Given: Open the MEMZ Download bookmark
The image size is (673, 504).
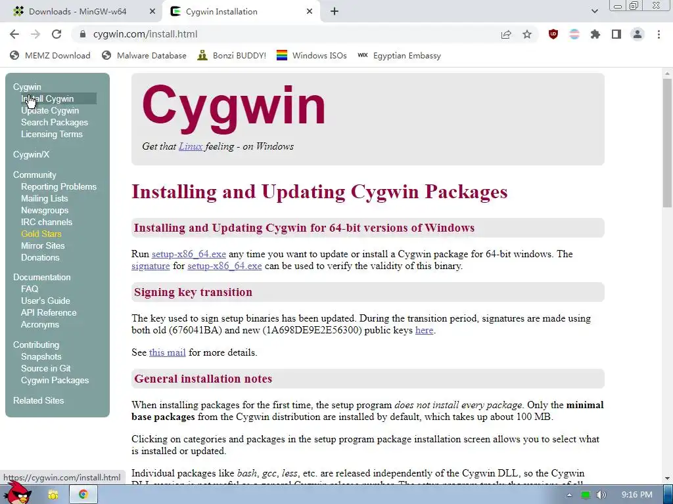Looking at the screenshot, I should coord(50,56).
